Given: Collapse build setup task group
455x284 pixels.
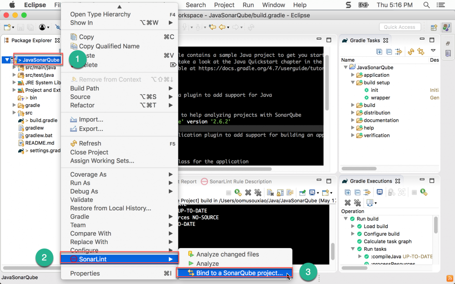Looking at the screenshot, I should [x=353, y=83].
